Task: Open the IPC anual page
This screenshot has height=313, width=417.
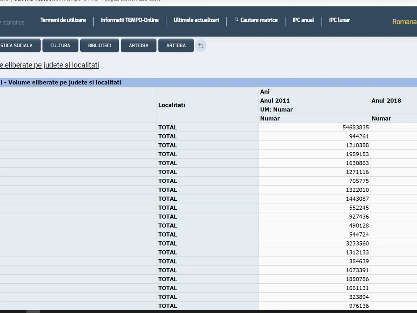Action: [x=303, y=20]
